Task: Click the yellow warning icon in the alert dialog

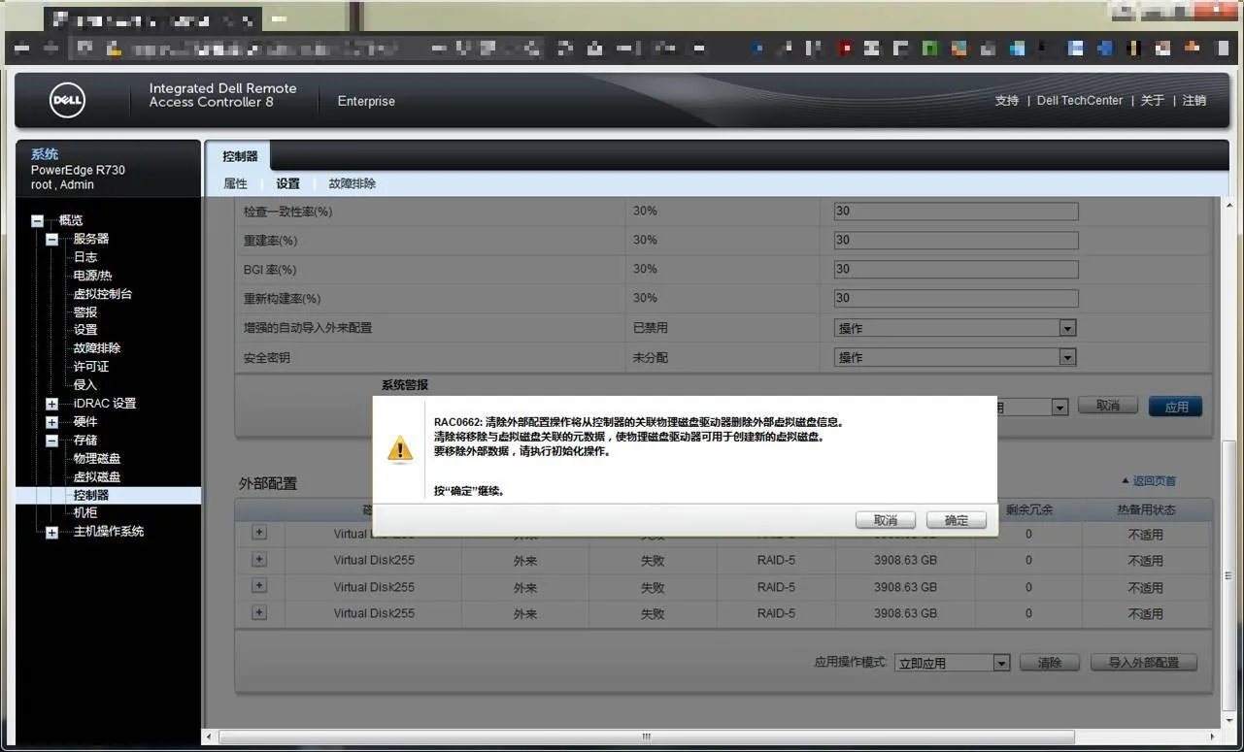Action: point(400,449)
